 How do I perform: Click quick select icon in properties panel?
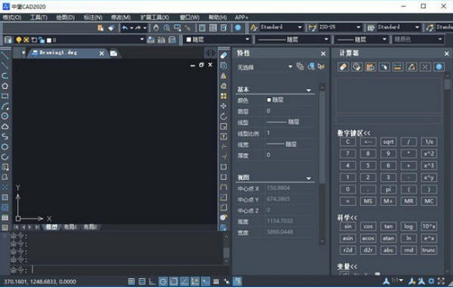pyautogui.click(x=321, y=66)
